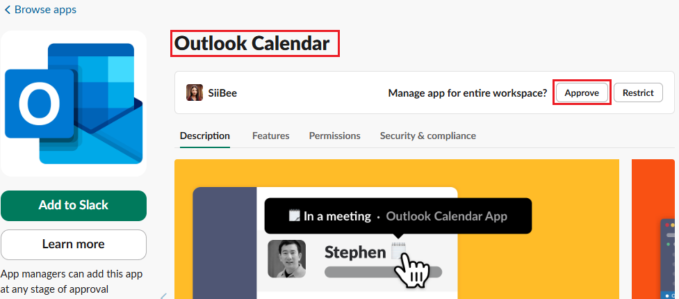This screenshot has width=679, height=299.
Task: Click the green Add to Slack button
Action: (x=74, y=205)
